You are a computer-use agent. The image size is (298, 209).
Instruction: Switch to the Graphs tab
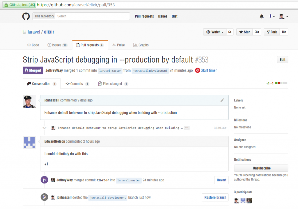click(x=141, y=45)
